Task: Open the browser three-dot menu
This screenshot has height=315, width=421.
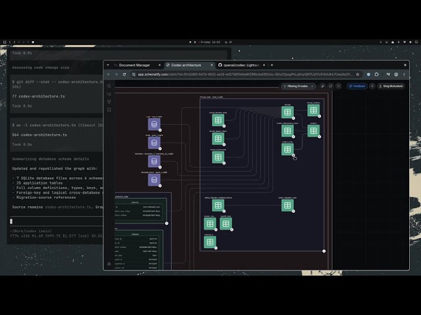Action: (404, 74)
